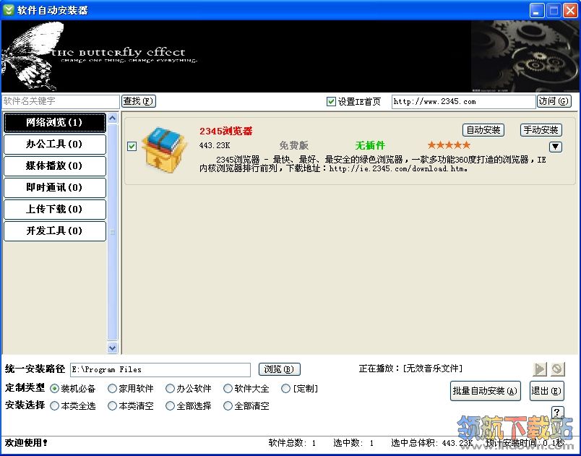Image resolution: width=581 pixels, height=456 pixels.
Task: Click the 软件总数 status entry
Action: click(292, 443)
